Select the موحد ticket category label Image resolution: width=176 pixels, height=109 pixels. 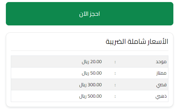(x=161, y=62)
